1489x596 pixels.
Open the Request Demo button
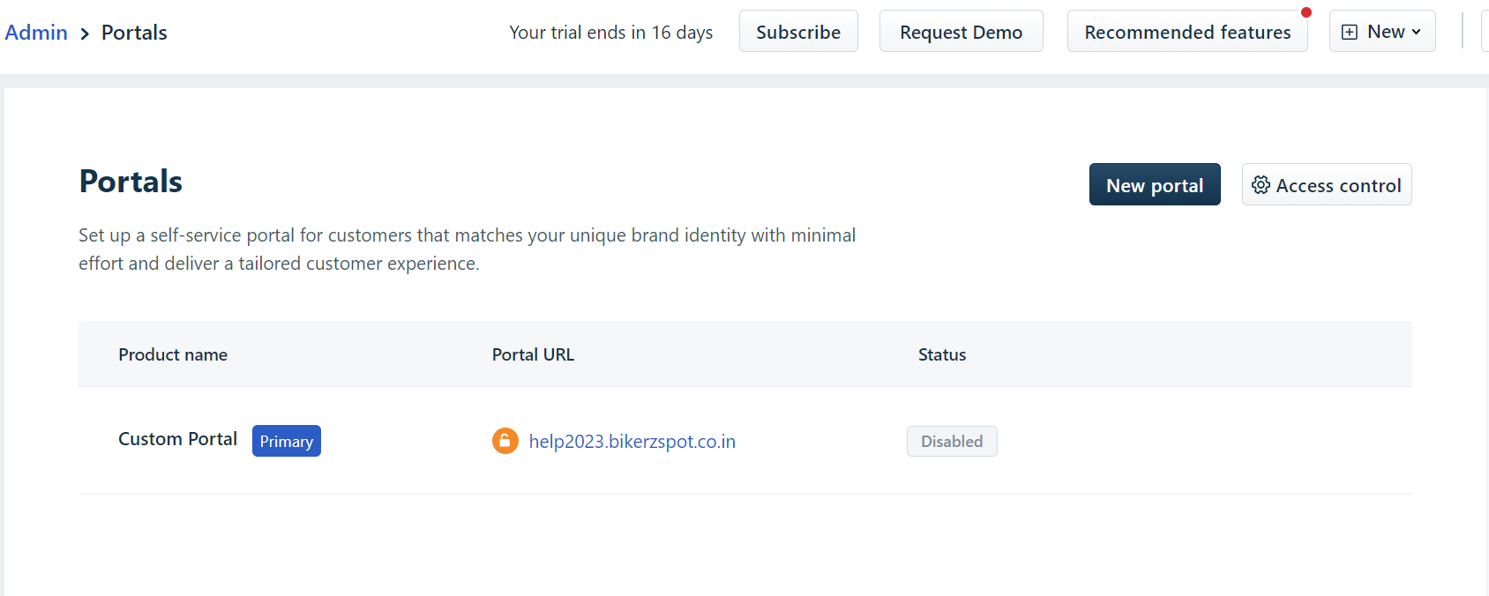click(x=961, y=32)
